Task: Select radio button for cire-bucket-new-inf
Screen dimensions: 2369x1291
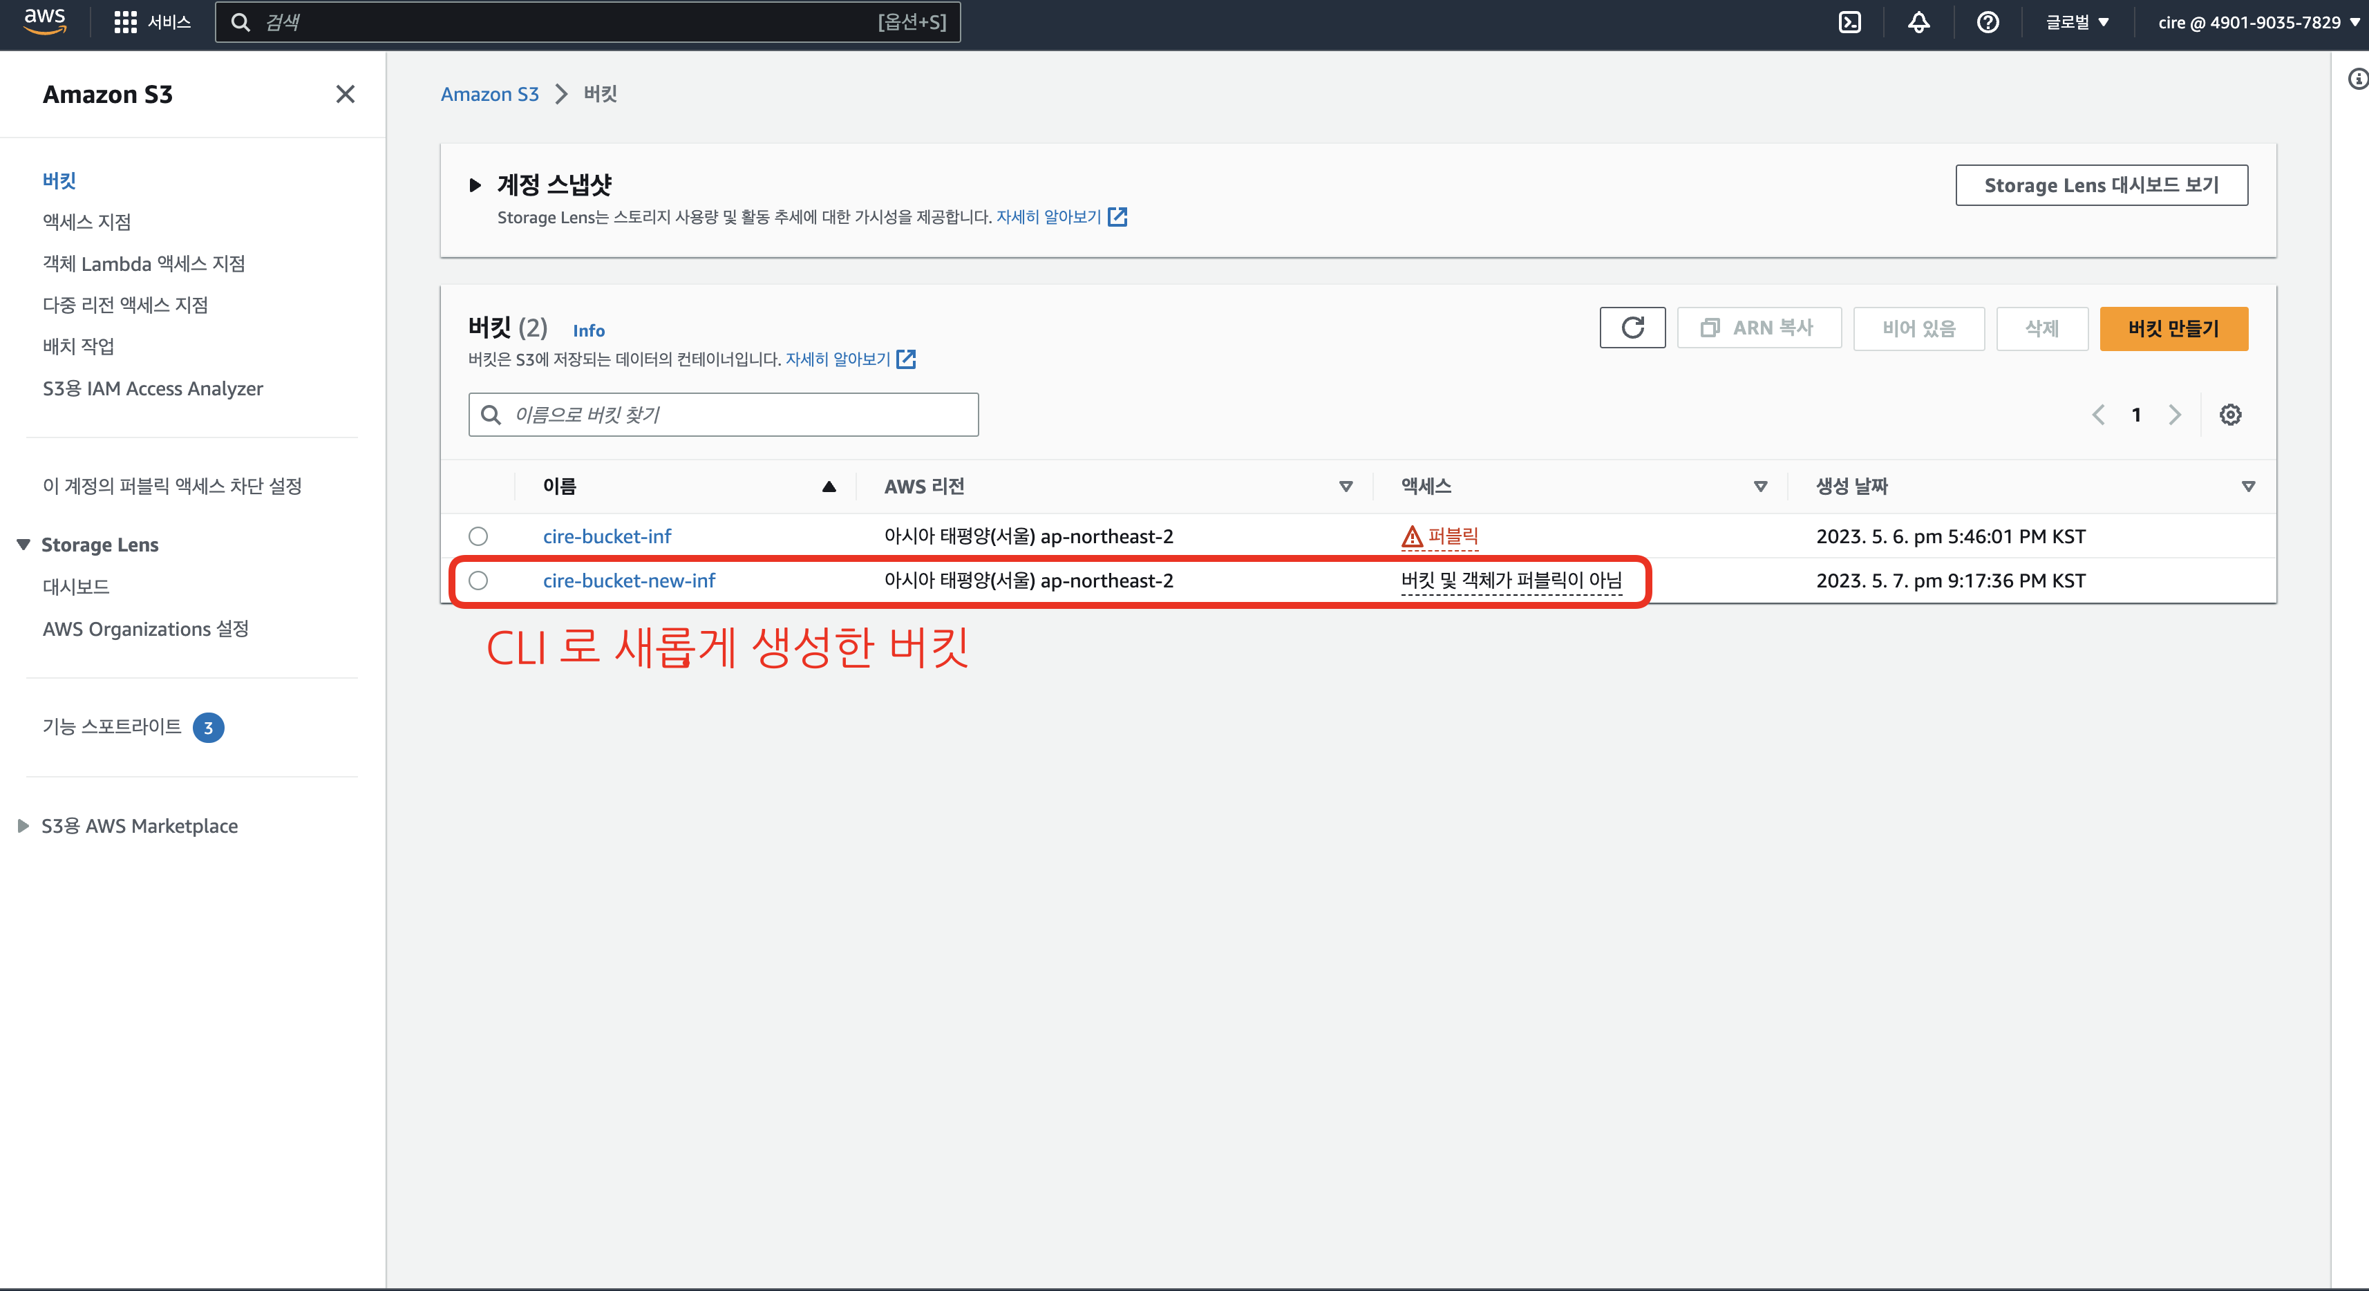Action: pyautogui.click(x=478, y=581)
